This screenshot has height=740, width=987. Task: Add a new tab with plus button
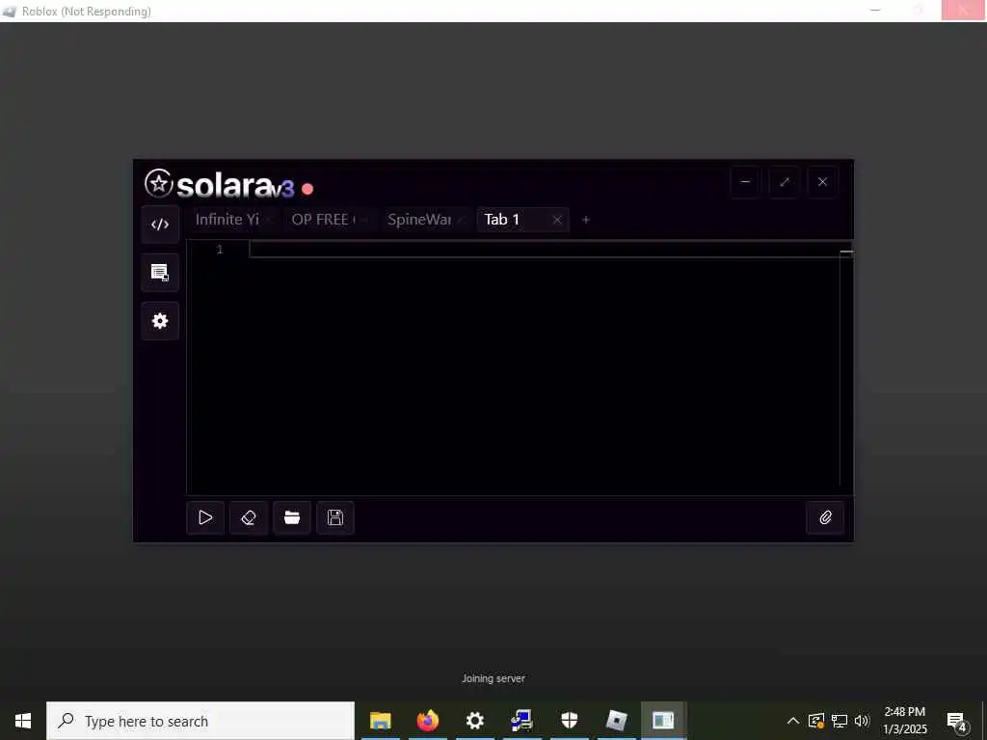pos(585,220)
